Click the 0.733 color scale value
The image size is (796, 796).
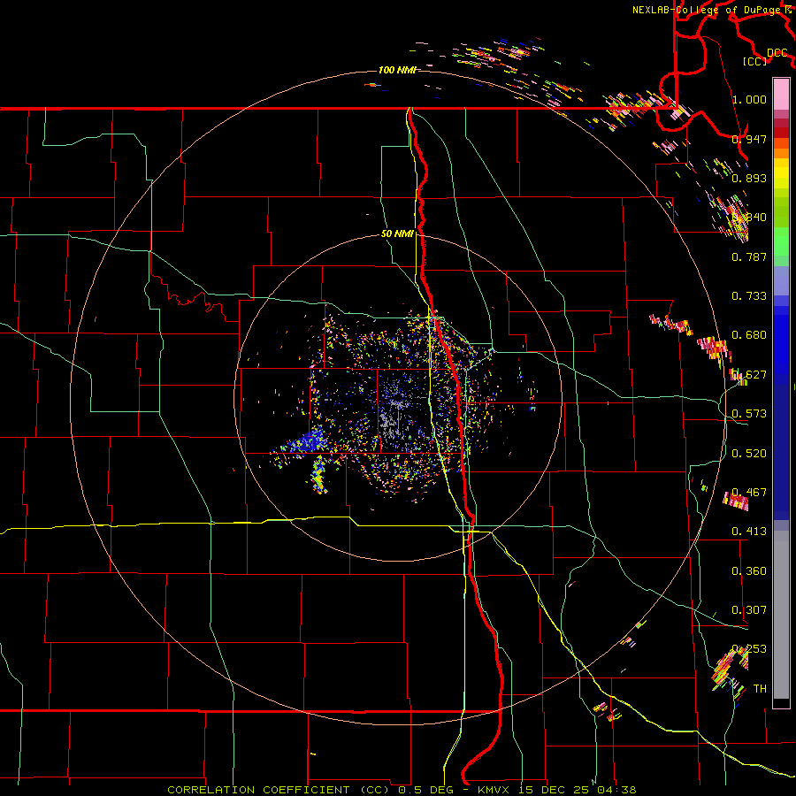pyautogui.click(x=749, y=296)
